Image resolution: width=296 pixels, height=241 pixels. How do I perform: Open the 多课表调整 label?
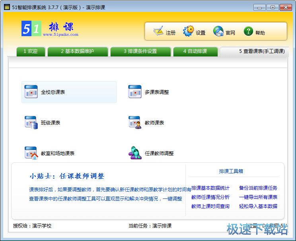pos(157,92)
